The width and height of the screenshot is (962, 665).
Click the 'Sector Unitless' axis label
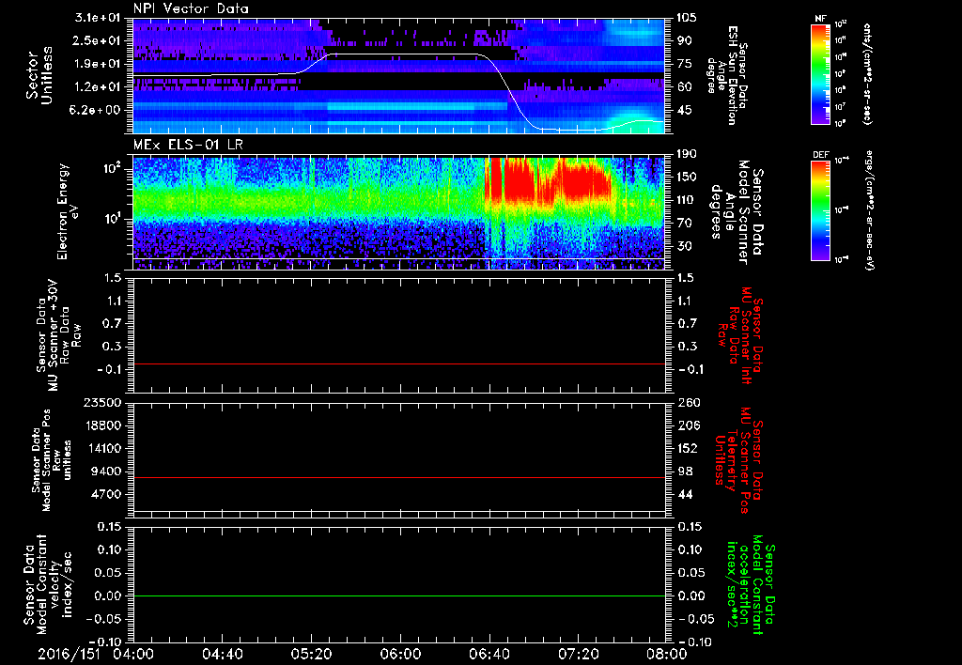pos(39,75)
